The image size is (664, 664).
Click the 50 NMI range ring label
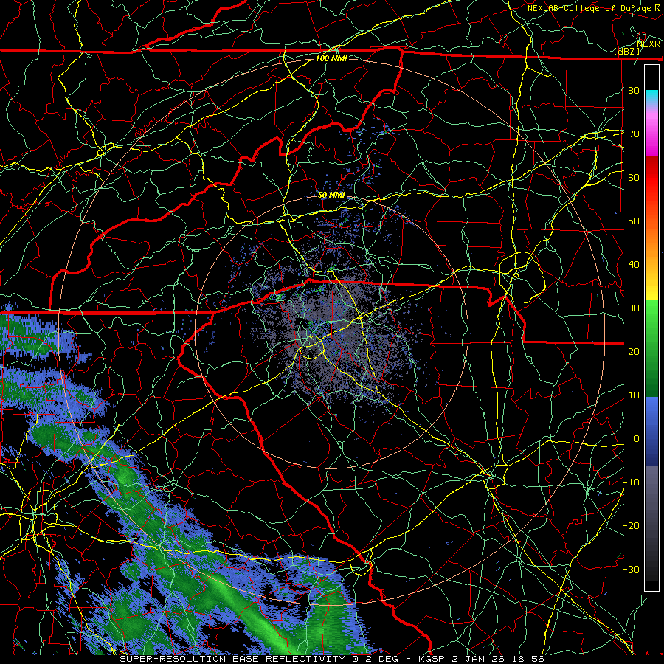[x=331, y=196]
